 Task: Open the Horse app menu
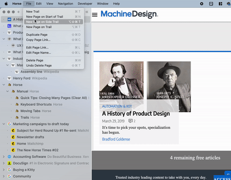[x=17, y=4]
